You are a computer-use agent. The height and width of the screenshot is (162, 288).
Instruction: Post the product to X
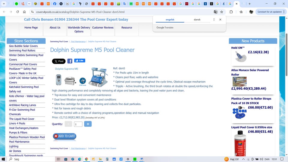click(x=59, y=61)
